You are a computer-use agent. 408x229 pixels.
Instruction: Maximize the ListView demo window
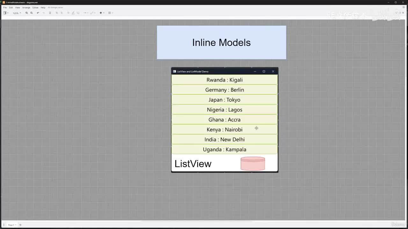264,71
